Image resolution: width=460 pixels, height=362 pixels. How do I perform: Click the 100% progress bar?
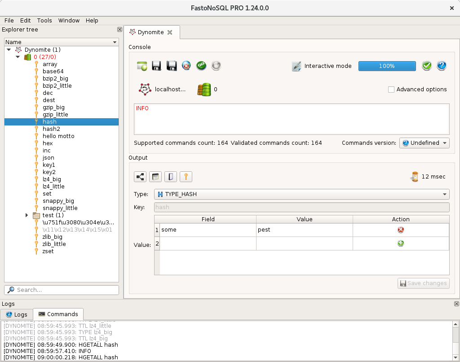[x=387, y=66]
